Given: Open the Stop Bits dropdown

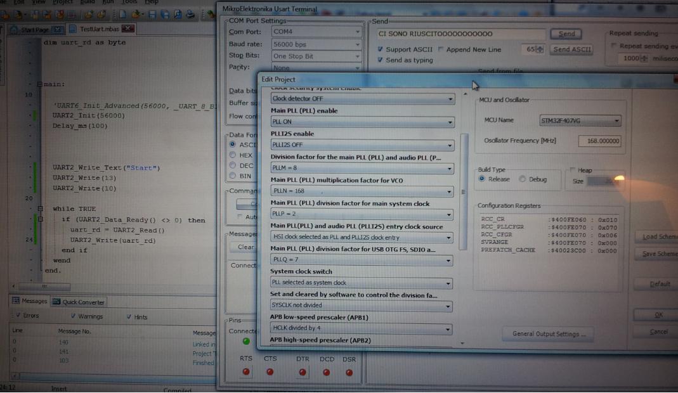Looking at the screenshot, I should pos(316,56).
